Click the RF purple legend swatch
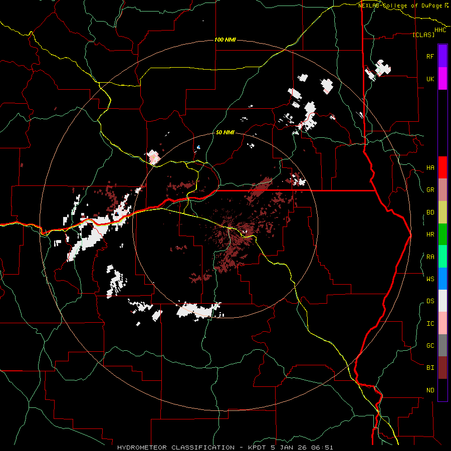The image size is (451, 451). tap(442, 56)
